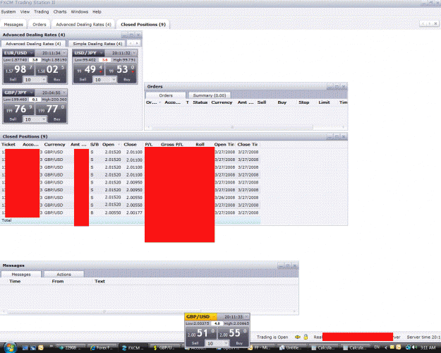The width and height of the screenshot is (441, 353).
Task: Open the EUR/USD amount dropdown
Action: pyautogui.click(x=44, y=80)
